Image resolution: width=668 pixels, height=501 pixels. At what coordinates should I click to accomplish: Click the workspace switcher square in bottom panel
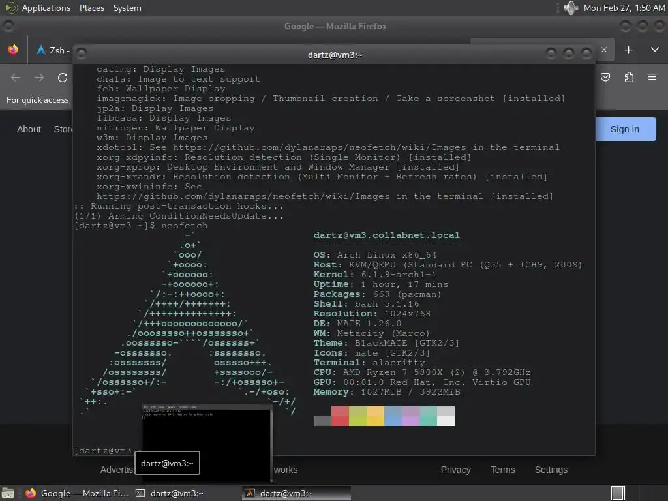pos(618,493)
